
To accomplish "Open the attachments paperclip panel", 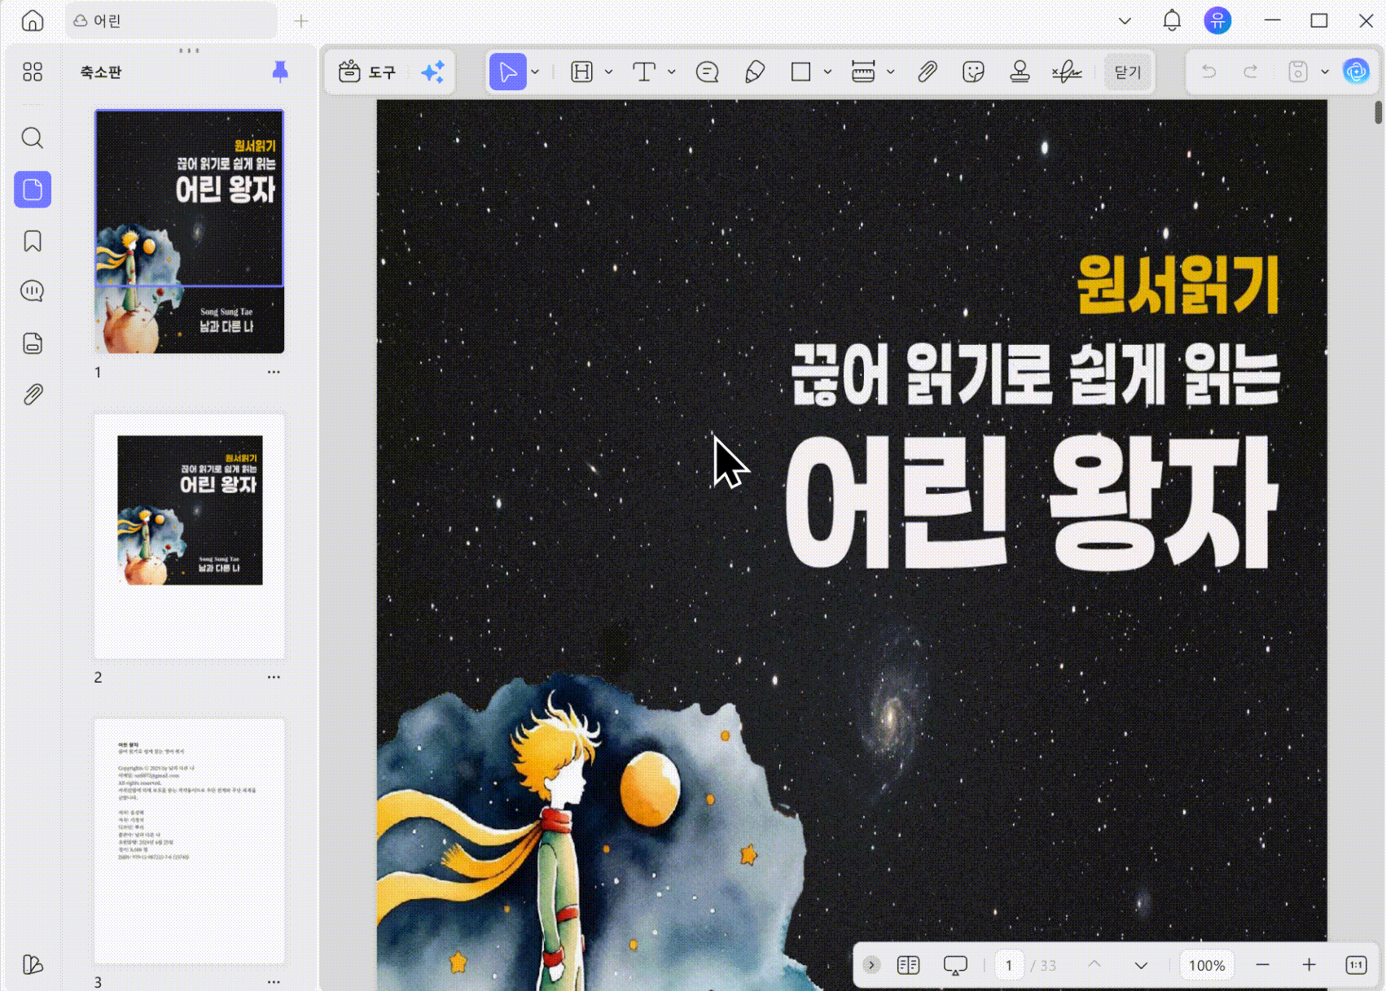I will (x=33, y=395).
